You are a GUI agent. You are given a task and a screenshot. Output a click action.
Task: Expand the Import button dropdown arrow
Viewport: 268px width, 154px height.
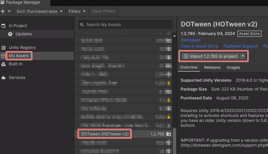[x=243, y=56]
